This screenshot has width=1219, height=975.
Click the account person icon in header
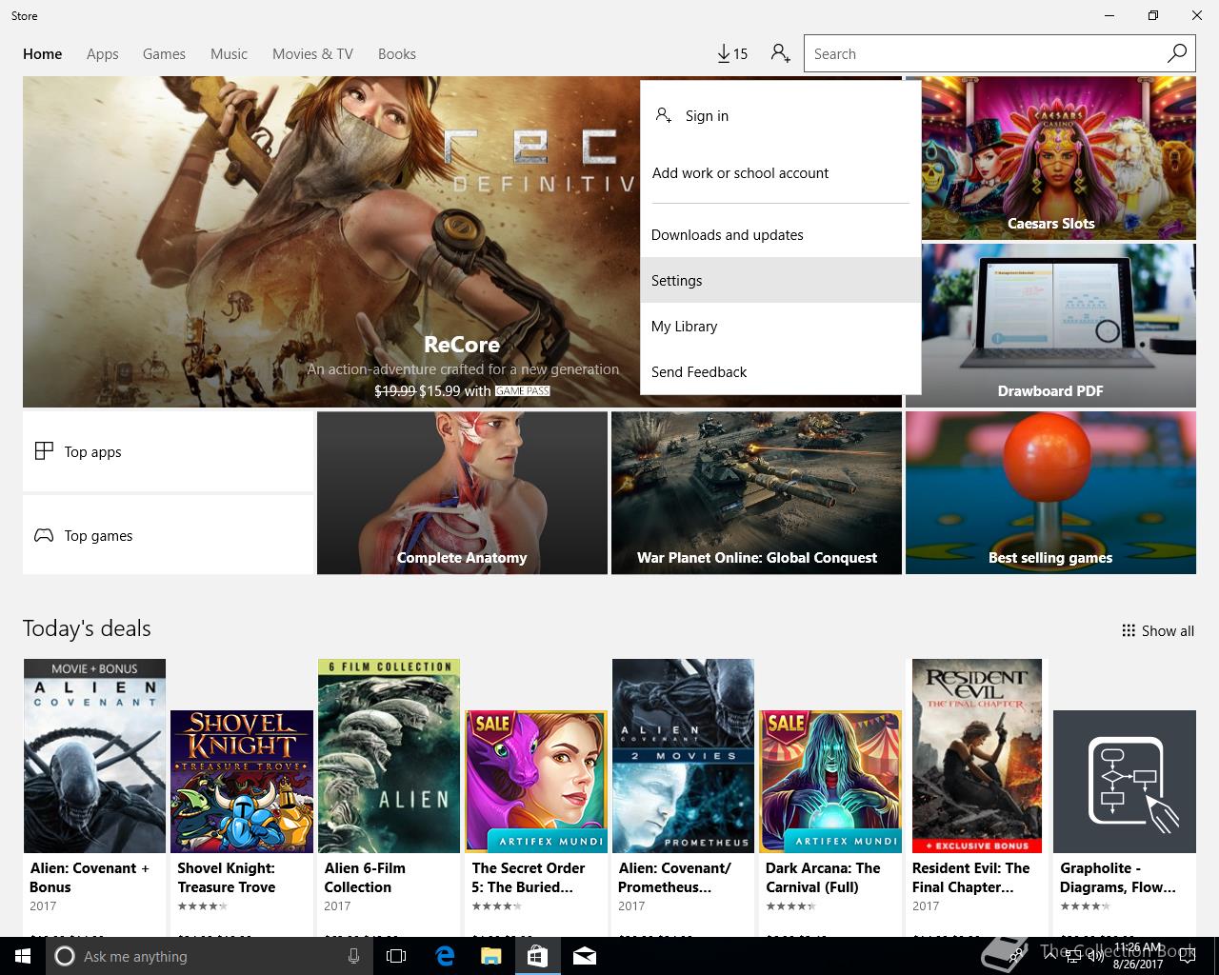[x=781, y=53]
